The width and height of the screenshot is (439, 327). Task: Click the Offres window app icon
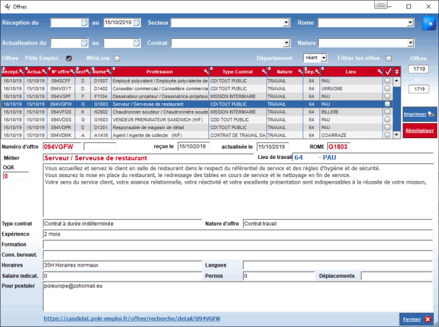click(7, 6)
